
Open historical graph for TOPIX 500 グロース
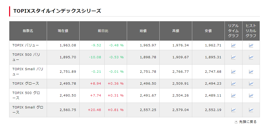click(251, 96)
